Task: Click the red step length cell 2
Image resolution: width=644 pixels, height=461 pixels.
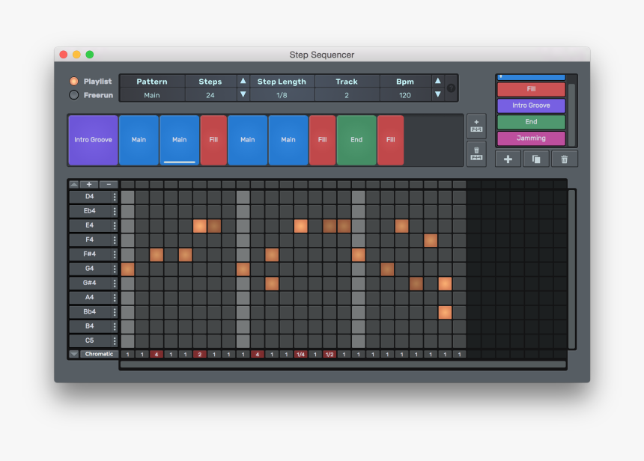Action: pyautogui.click(x=200, y=354)
